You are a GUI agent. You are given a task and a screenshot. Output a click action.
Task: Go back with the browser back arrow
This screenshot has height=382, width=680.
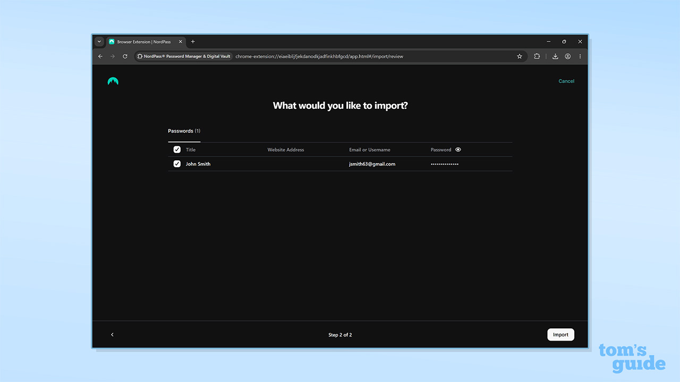click(x=100, y=56)
